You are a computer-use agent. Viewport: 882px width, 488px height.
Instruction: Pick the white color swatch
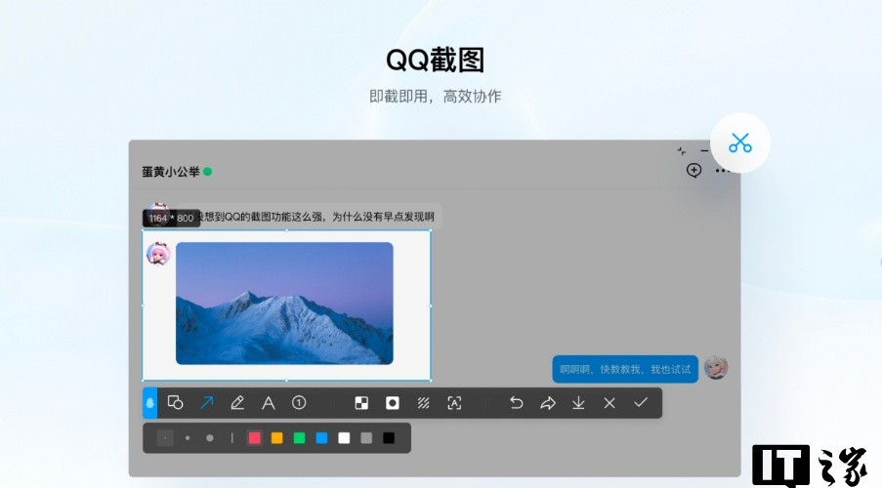(344, 438)
